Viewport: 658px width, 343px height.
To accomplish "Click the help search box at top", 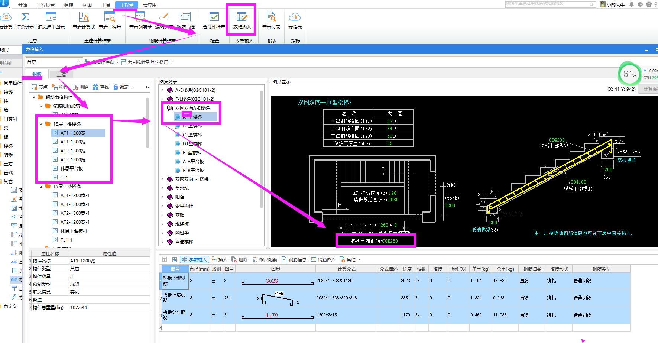I will point(550,4).
